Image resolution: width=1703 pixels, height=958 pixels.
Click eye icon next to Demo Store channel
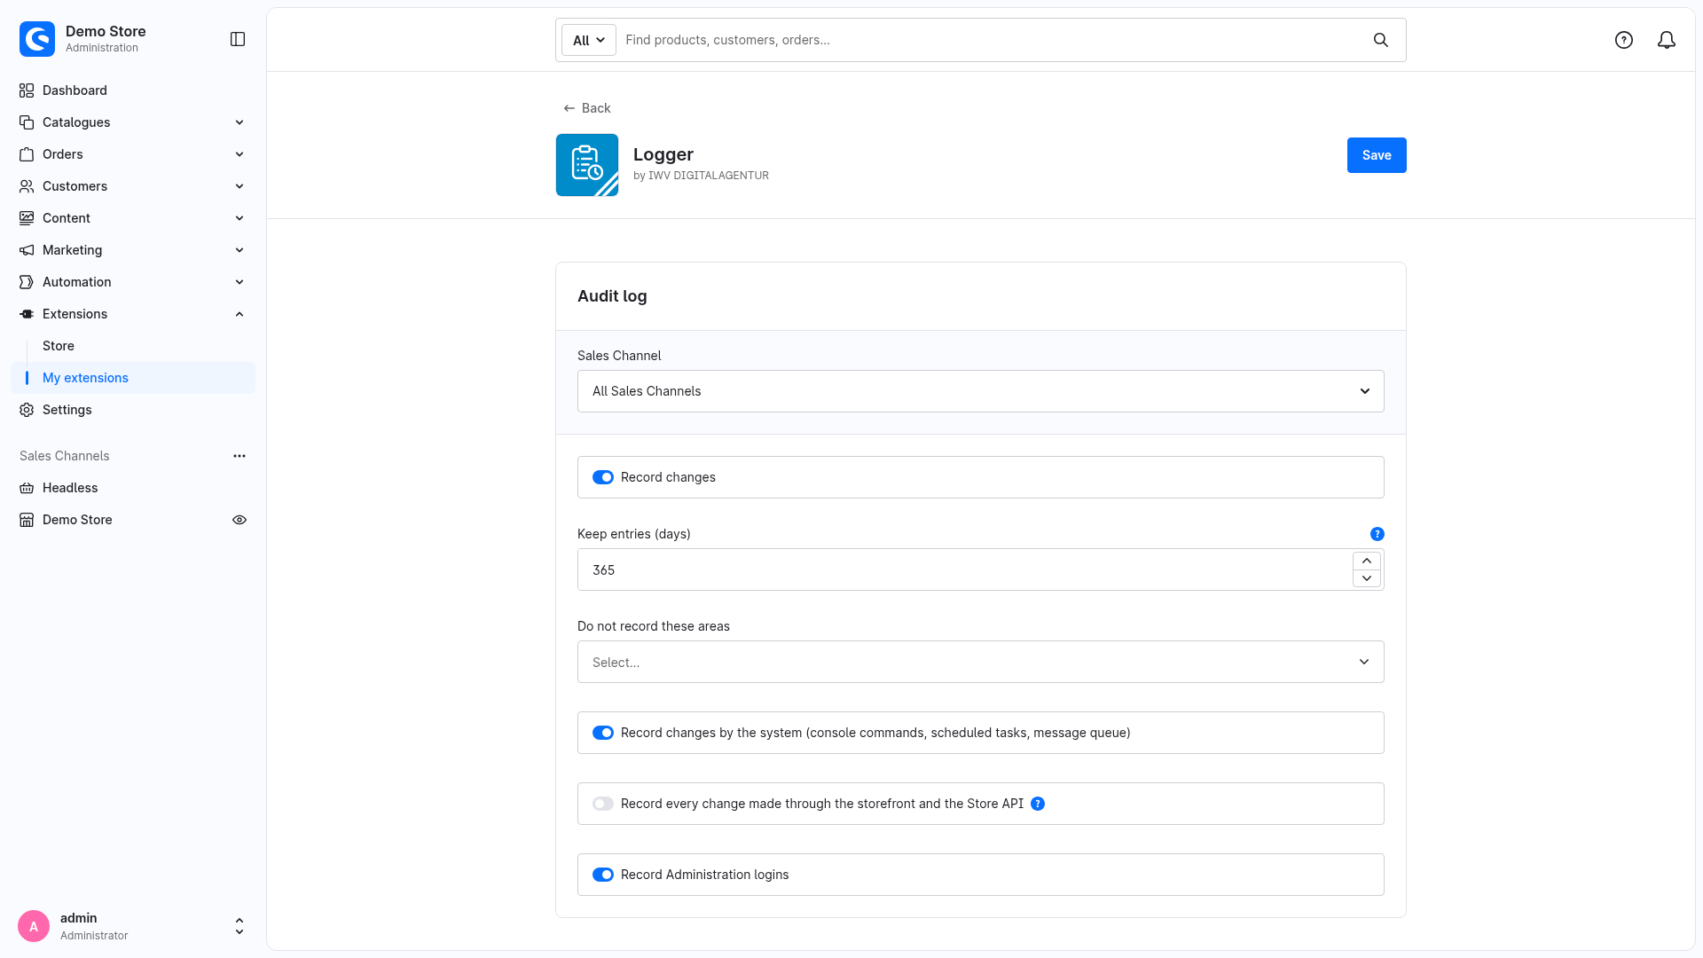click(239, 520)
